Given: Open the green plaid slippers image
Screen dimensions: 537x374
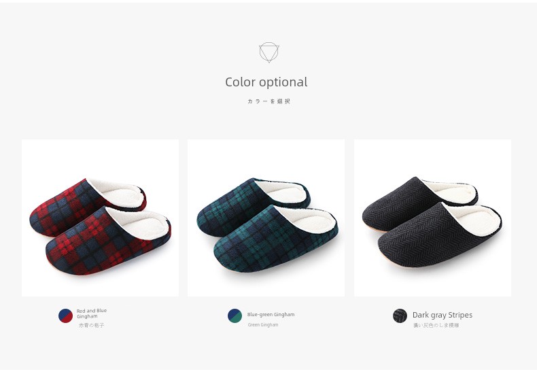Looking at the screenshot, I should click(266, 218).
